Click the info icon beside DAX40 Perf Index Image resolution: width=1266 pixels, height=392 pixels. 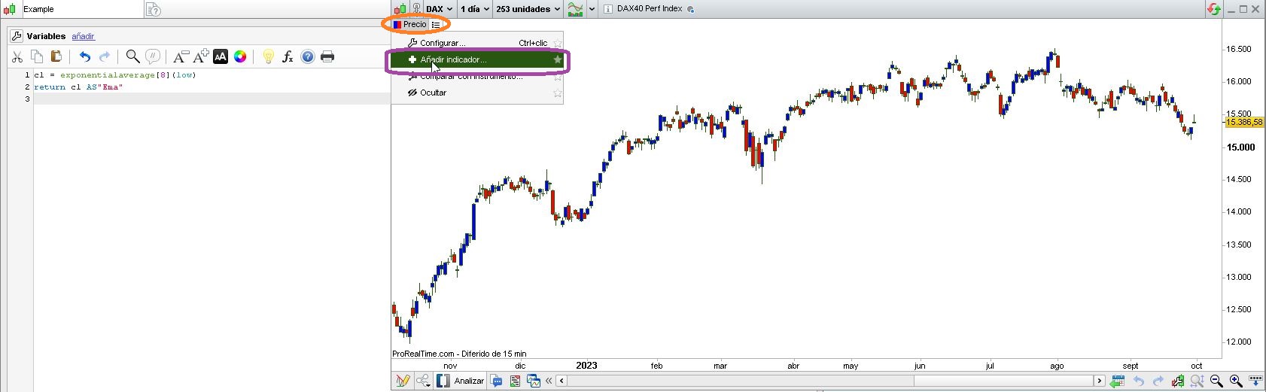pos(608,9)
